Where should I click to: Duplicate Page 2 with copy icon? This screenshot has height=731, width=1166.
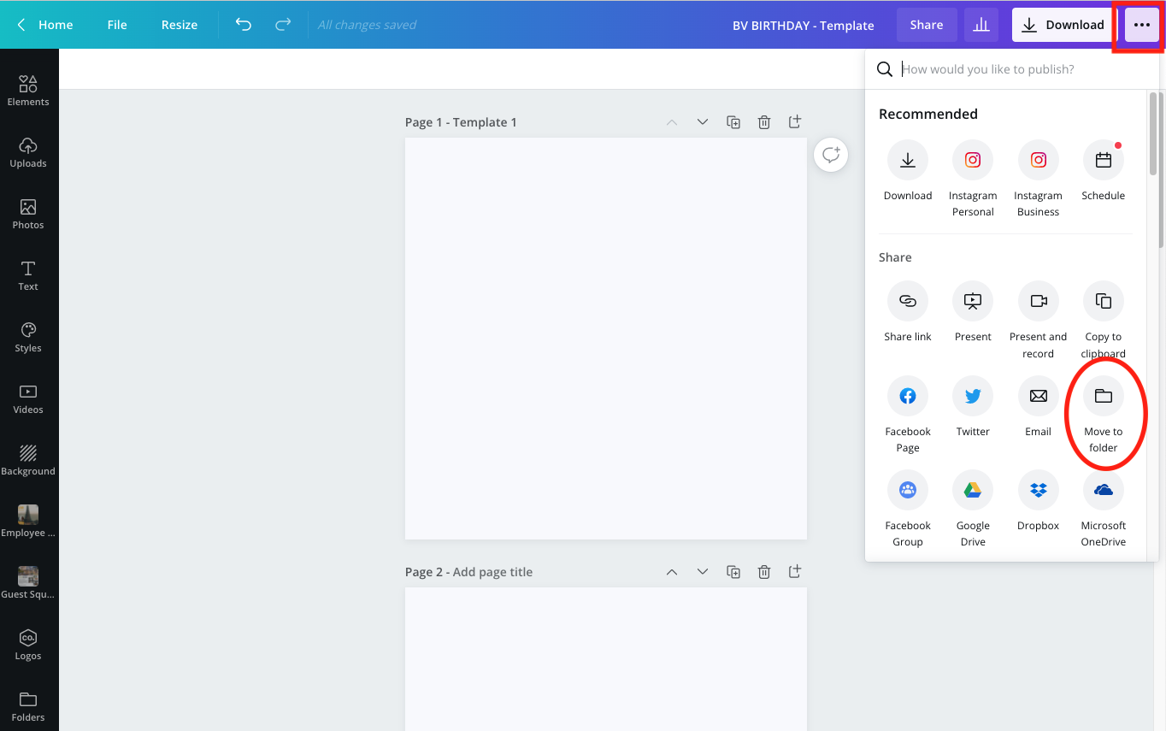[733, 572]
